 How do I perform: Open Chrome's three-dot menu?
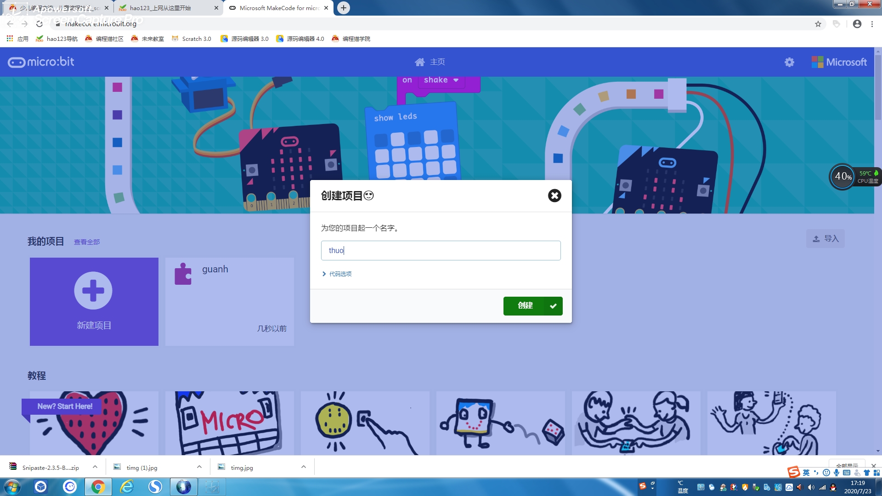[x=872, y=24]
